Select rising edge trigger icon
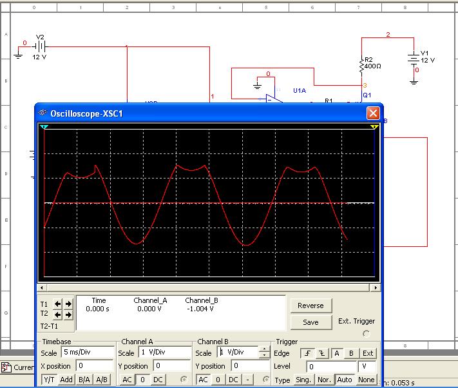458x388 pixels. pos(307,353)
